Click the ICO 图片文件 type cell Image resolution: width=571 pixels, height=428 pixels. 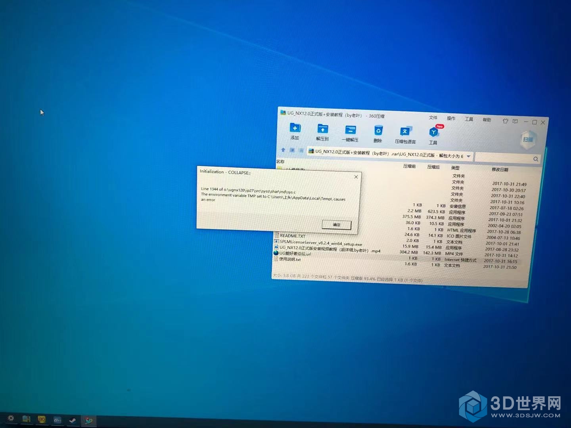[x=459, y=236]
